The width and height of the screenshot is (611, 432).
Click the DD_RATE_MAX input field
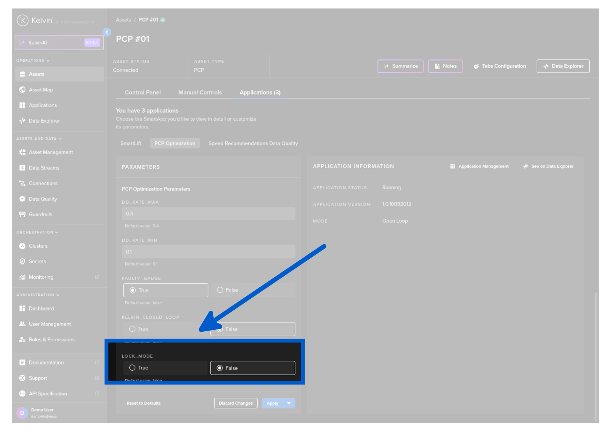pos(208,214)
